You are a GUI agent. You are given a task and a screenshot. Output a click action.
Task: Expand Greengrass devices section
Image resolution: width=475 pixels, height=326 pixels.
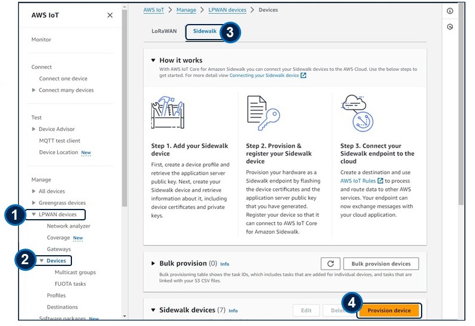[x=34, y=202]
